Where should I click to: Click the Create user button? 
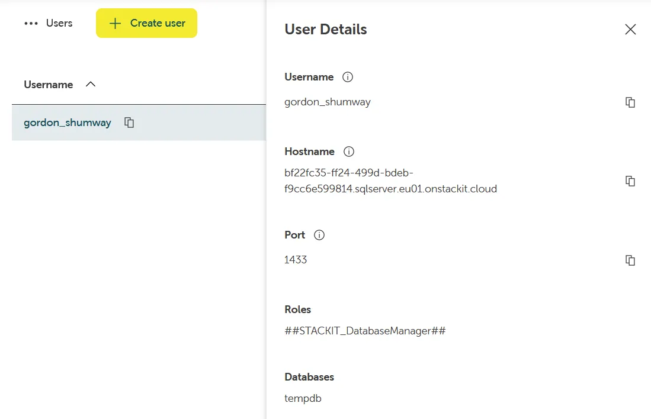point(146,24)
